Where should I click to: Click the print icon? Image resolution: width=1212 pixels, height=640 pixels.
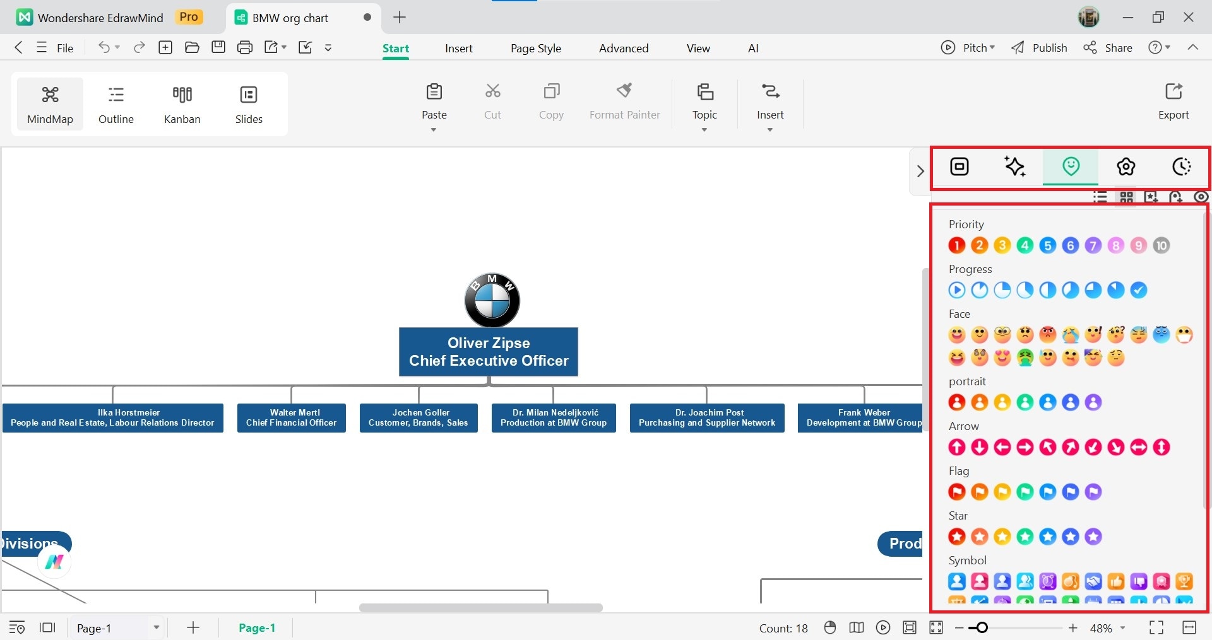tap(245, 47)
